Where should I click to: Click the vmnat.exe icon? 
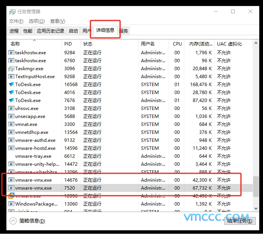11,124
